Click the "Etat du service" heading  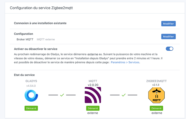24,75
